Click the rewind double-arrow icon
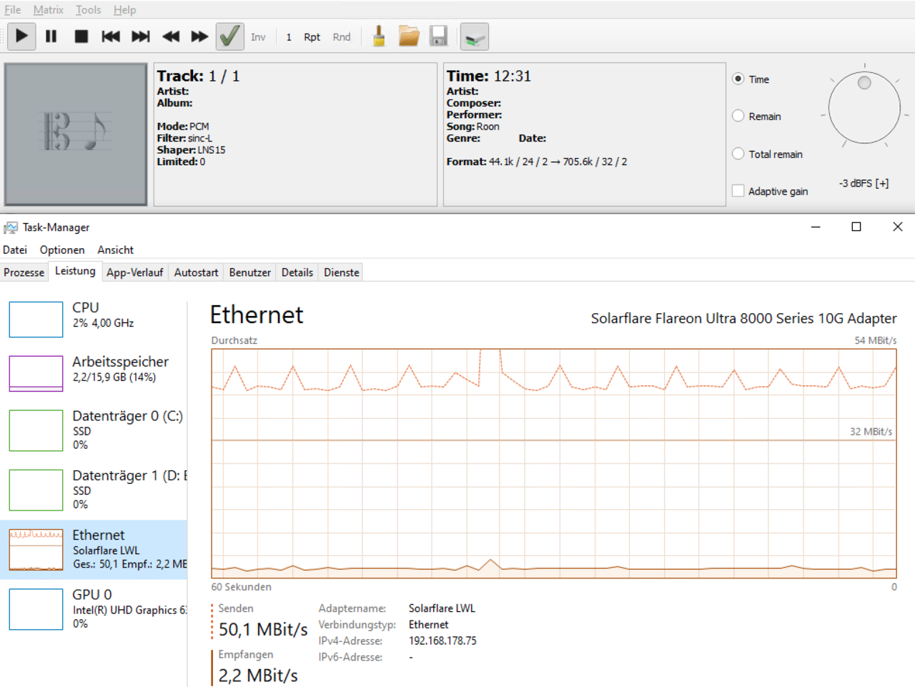 point(171,36)
